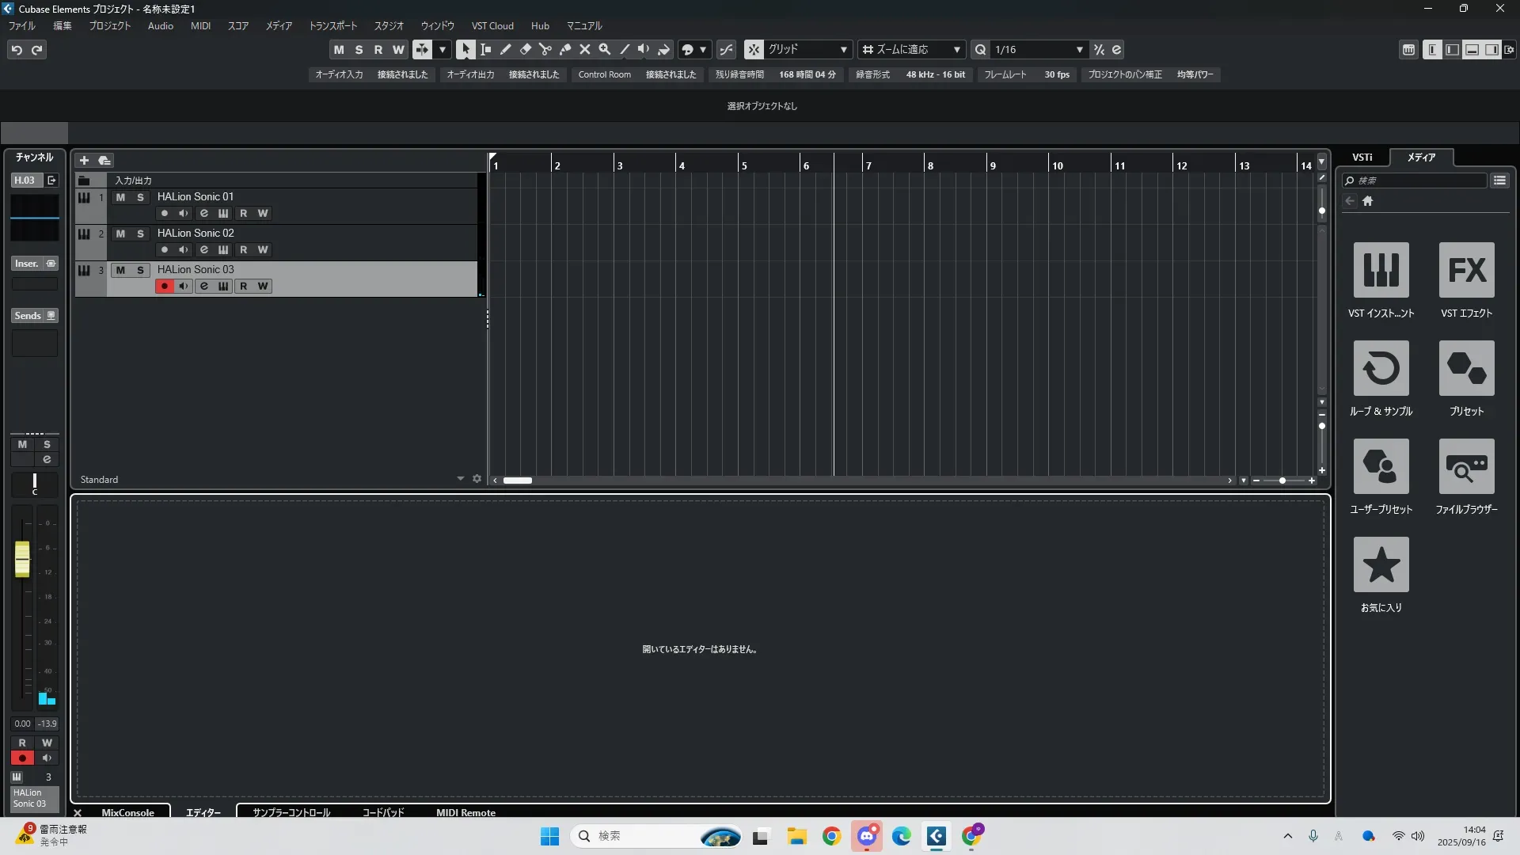Open VST Effects FX tile
This screenshot has width=1520, height=855.
(x=1466, y=270)
